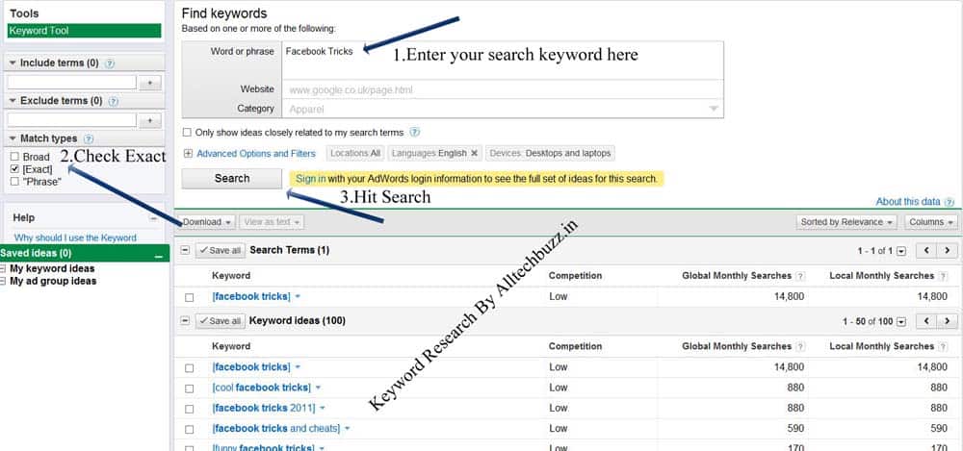Click help icon beside Match types
Screen dimensions: 963x451
coord(89,139)
